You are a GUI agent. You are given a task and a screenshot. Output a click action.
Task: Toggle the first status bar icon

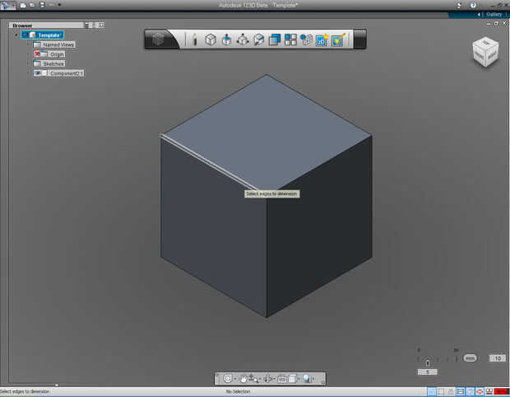(x=431, y=391)
